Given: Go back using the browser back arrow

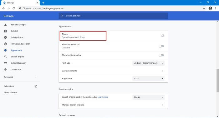Looking at the screenshot, I should (4, 8).
